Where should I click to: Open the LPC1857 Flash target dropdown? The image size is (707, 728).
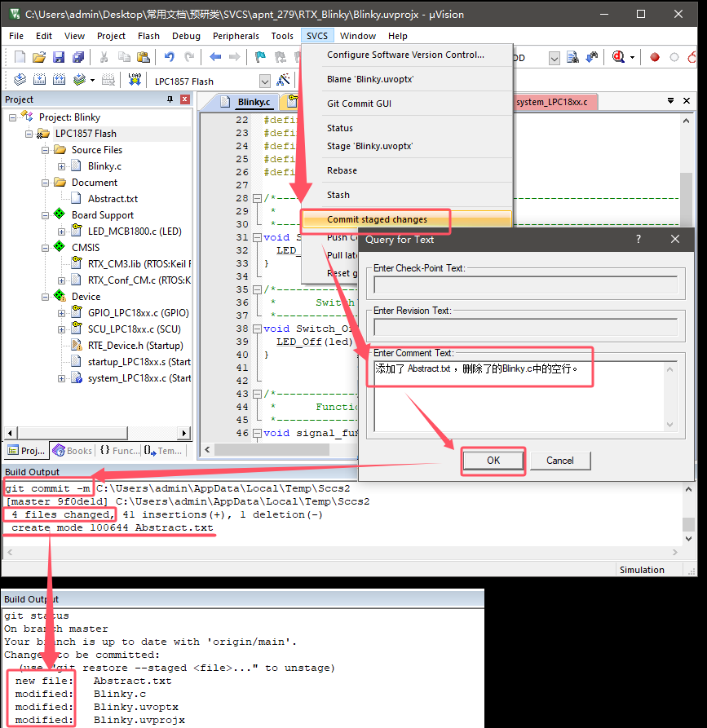[x=264, y=81]
